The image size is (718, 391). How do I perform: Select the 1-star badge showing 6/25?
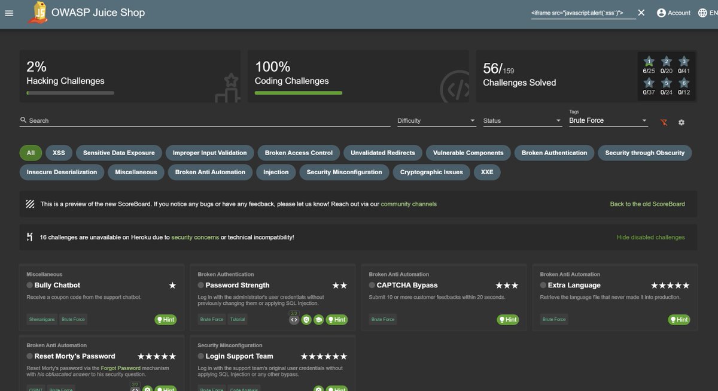coord(649,65)
